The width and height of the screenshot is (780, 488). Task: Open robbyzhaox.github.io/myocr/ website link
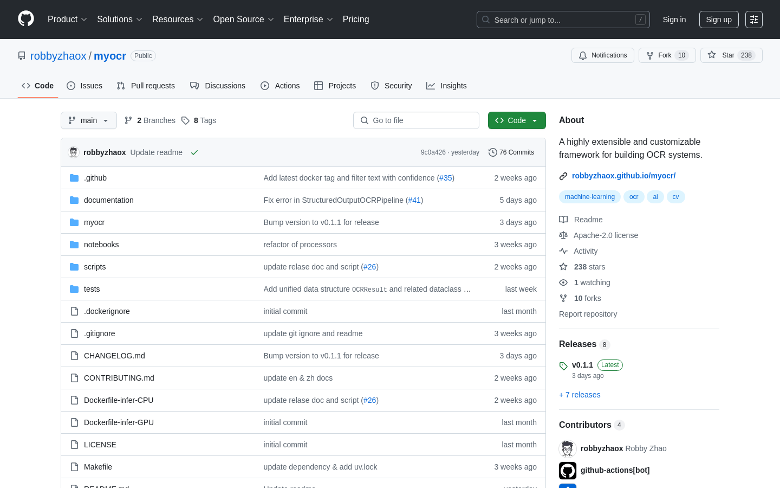pyautogui.click(x=623, y=176)
